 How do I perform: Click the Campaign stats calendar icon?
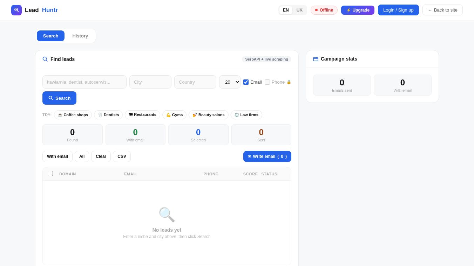click(316, 59)
